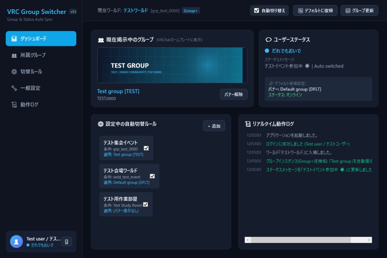This screenshot has width=387, height=258.
Task: Click 適用: Test group [TEST] in rule card
Action: tap(124, 154)
